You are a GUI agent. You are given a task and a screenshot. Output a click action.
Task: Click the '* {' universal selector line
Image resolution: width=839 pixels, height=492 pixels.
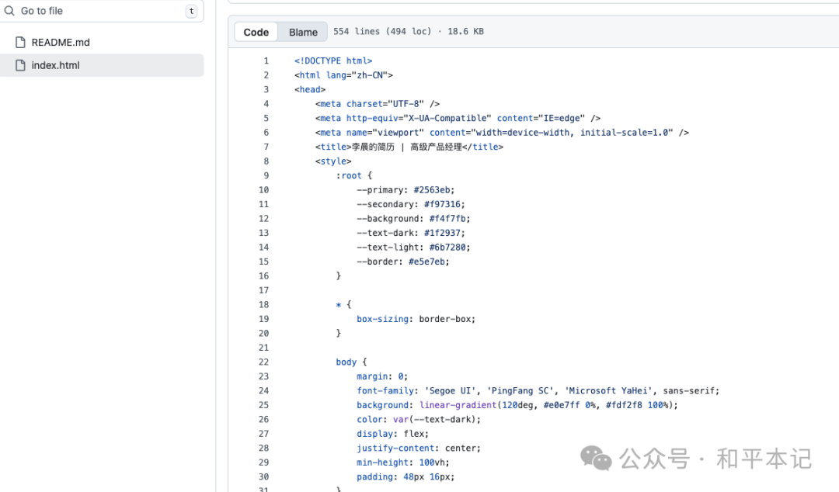[343, 305]
